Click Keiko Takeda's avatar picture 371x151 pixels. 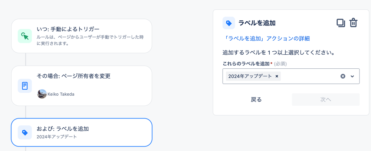(x=42, y=94)
